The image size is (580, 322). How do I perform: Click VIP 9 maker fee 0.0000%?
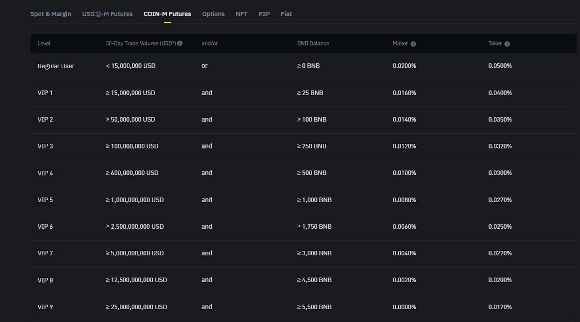404,307
